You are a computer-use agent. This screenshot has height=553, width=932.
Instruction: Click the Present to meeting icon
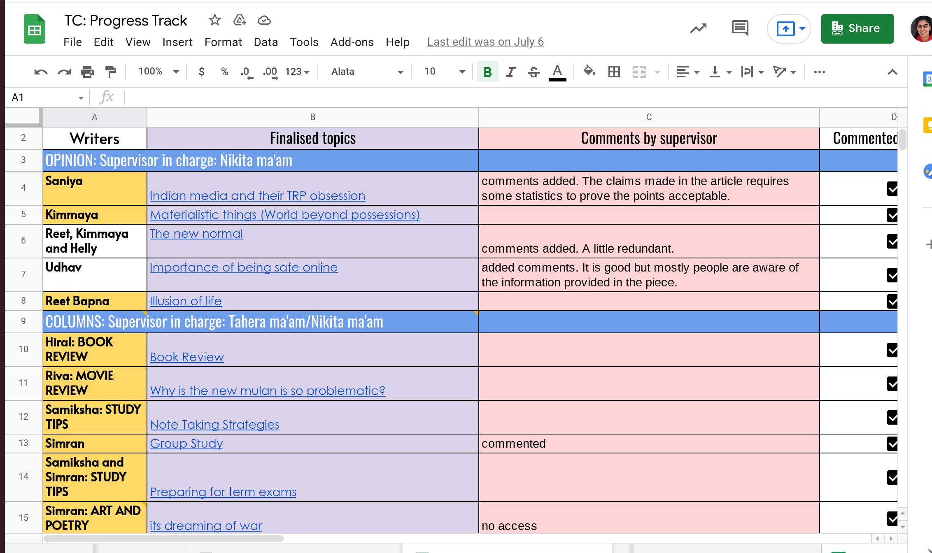785,29
